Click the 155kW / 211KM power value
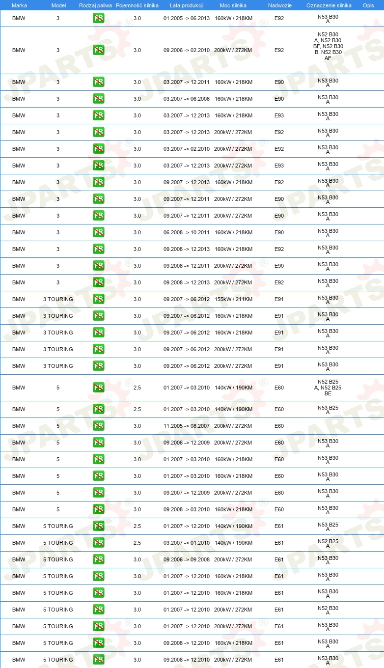The height and width of the screenshot is (668, 384). [x=233, y=299]
